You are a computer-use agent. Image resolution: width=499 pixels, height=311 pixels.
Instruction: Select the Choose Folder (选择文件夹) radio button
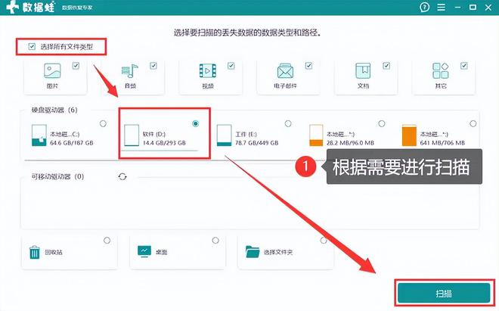click(x=324, y=241)
